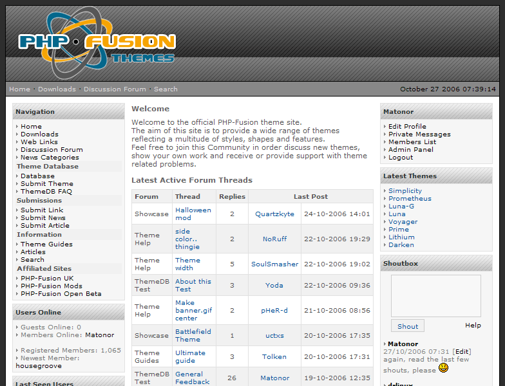Click the PHP-Fusion Themes logo banner

[97, 42]
